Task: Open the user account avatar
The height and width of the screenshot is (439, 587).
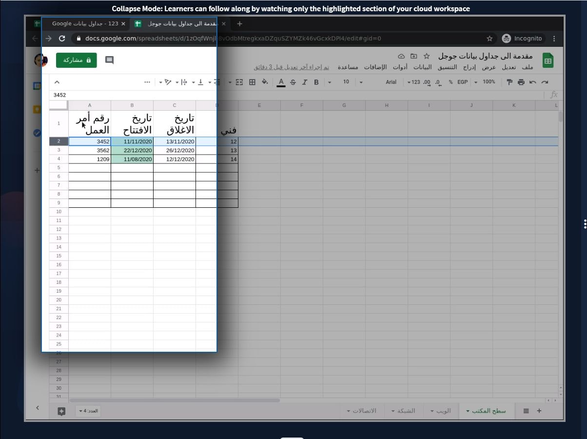Action: [x=40, y=60]
